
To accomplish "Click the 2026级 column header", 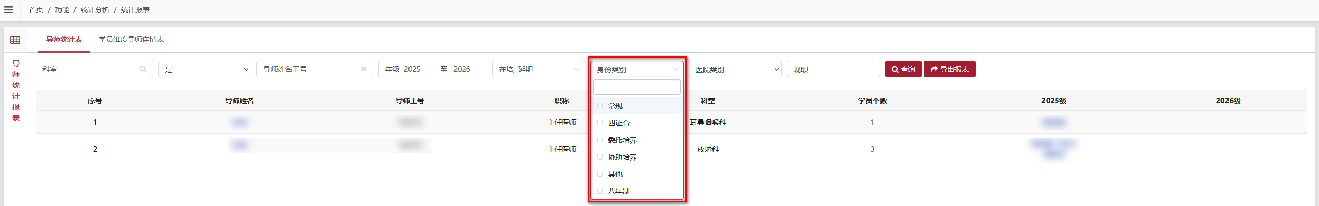I will [x=1229, y=101].
